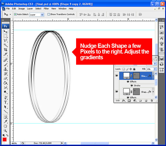
Task: Pick the Burn tool
Action: tap(5, 92)
